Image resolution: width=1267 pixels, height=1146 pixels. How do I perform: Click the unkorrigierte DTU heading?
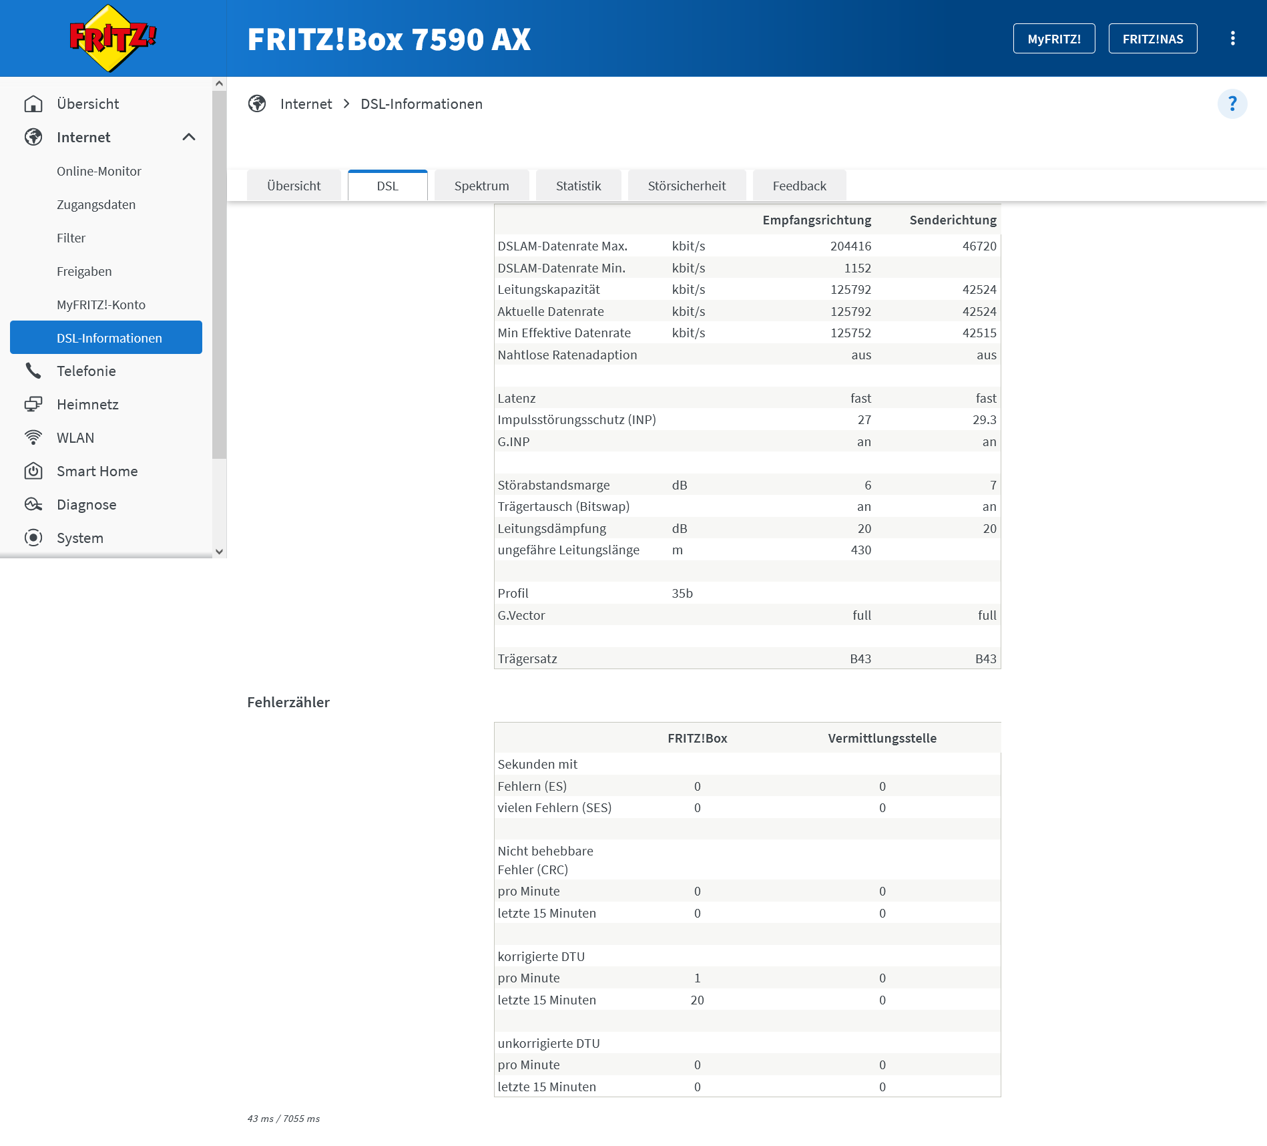[x=548, y=1043]
